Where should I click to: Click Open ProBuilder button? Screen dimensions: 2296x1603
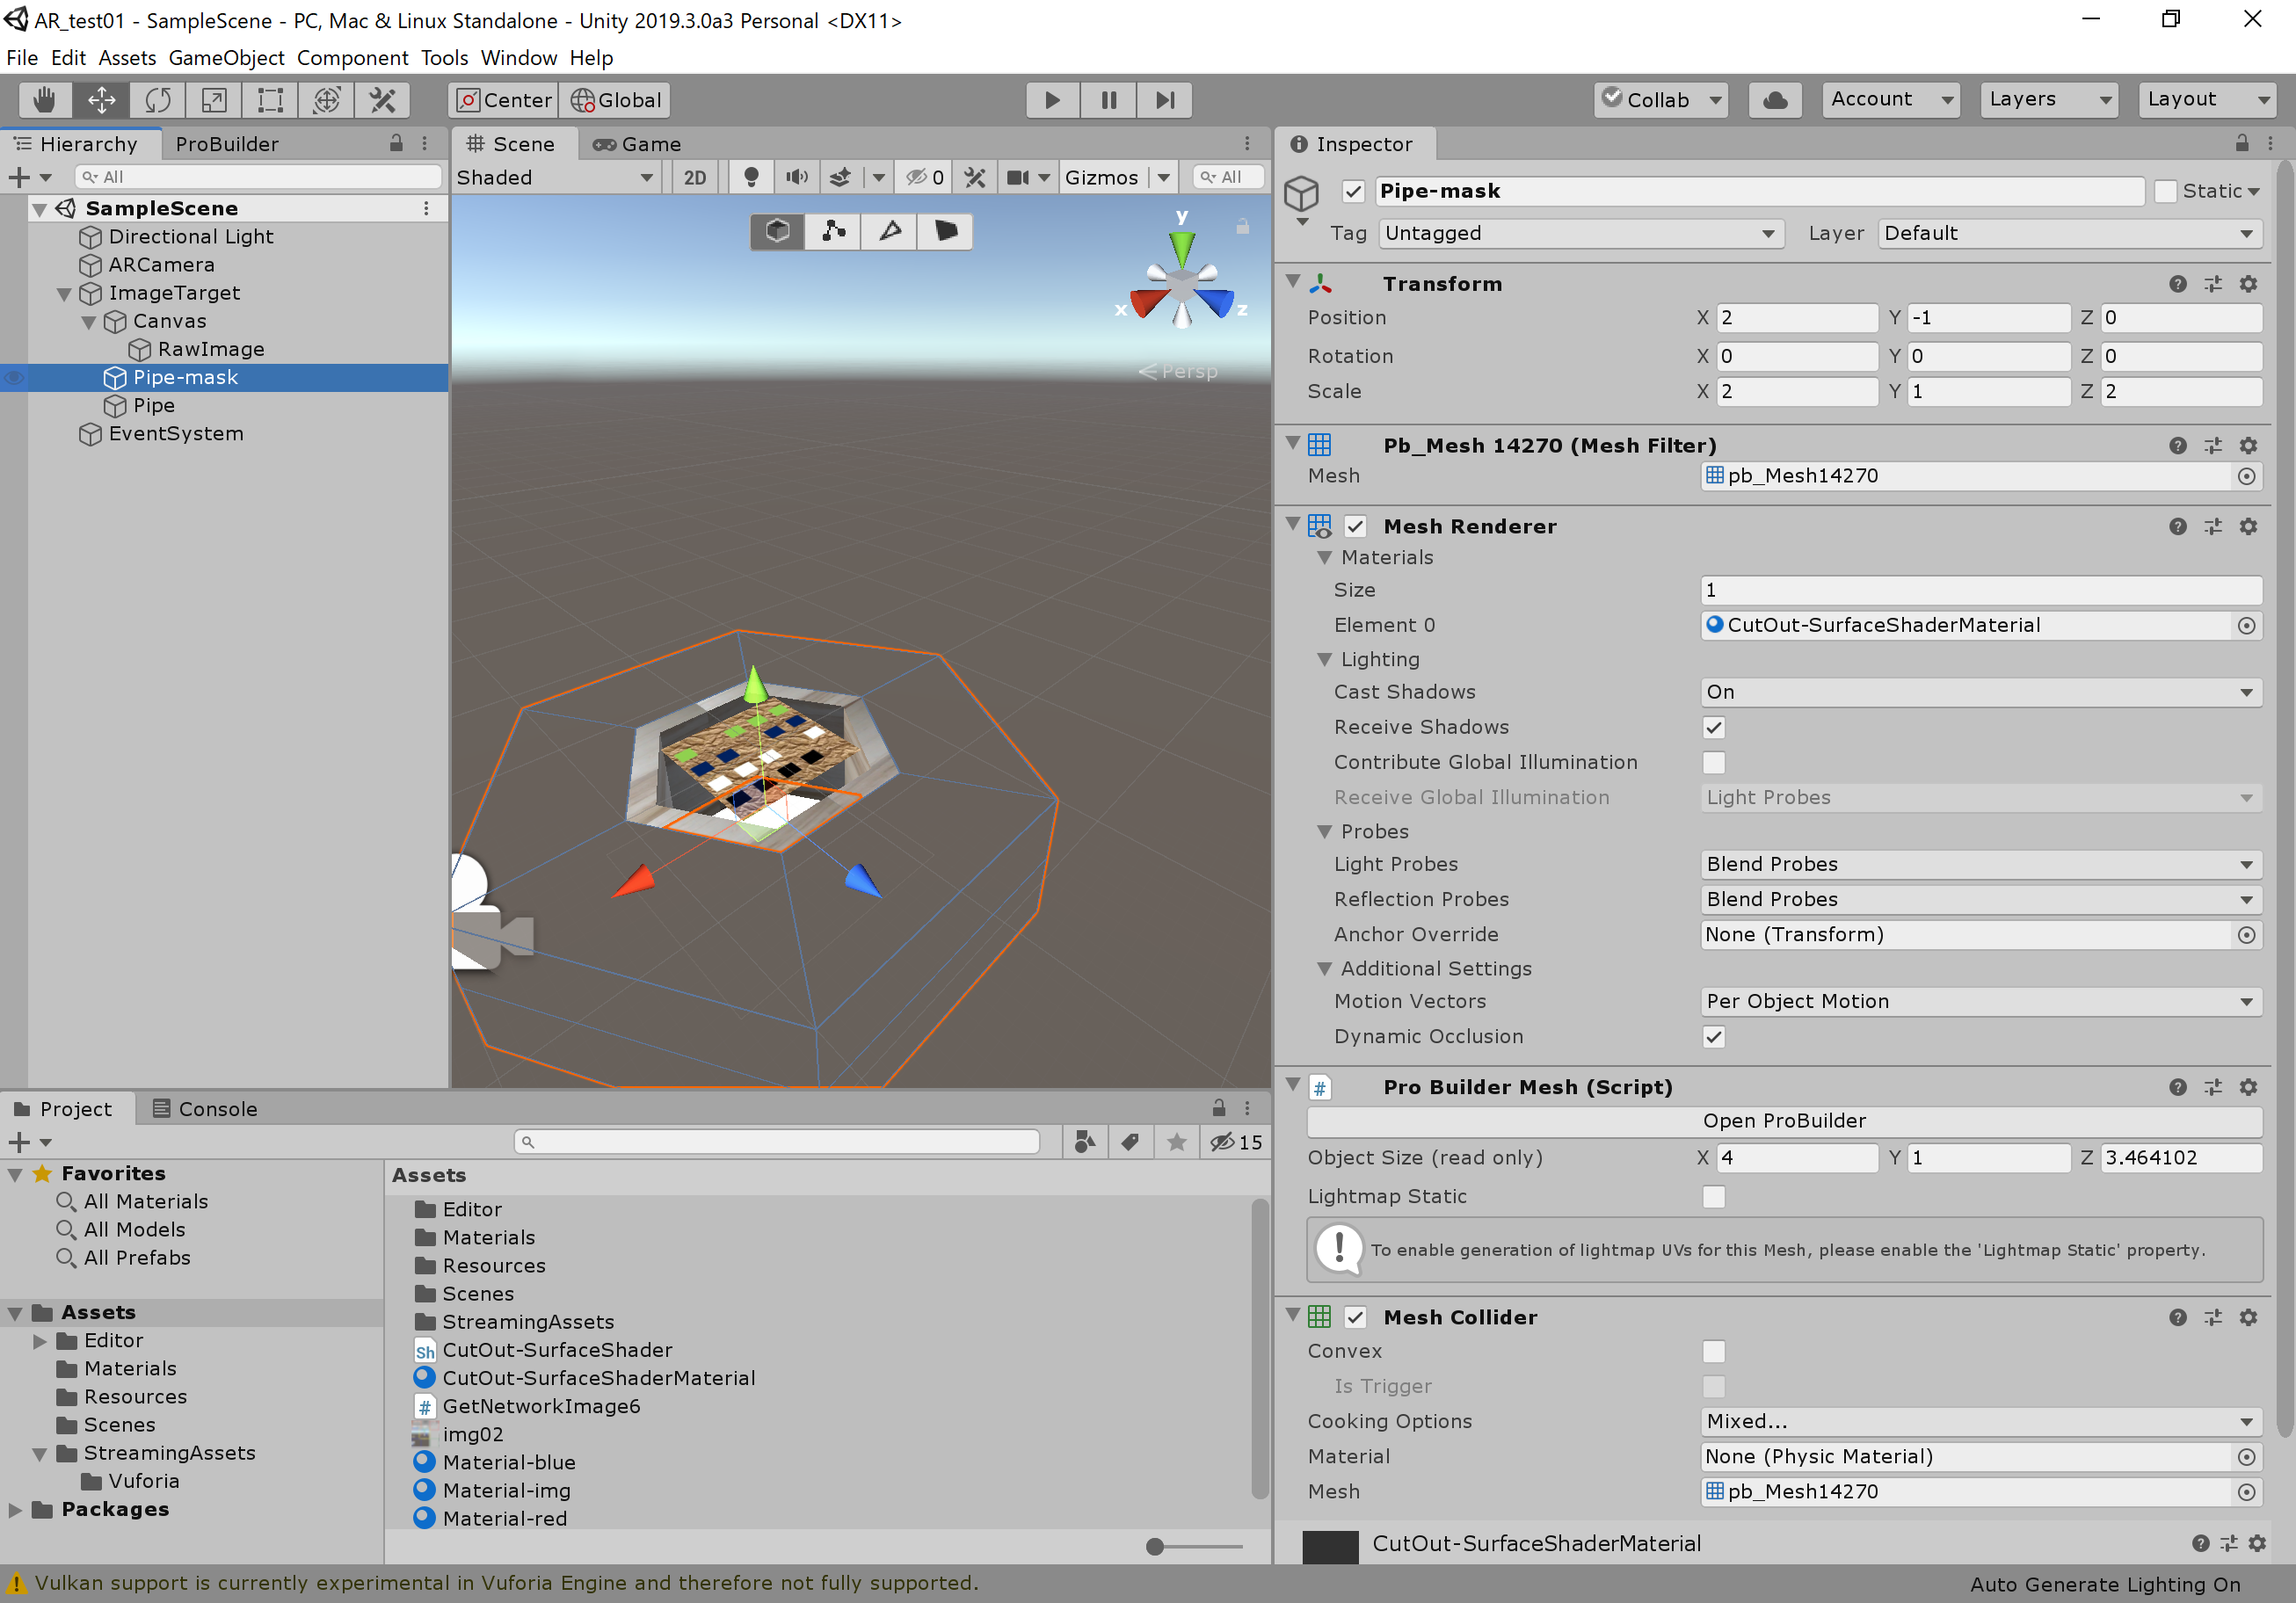point(1783,1120)
